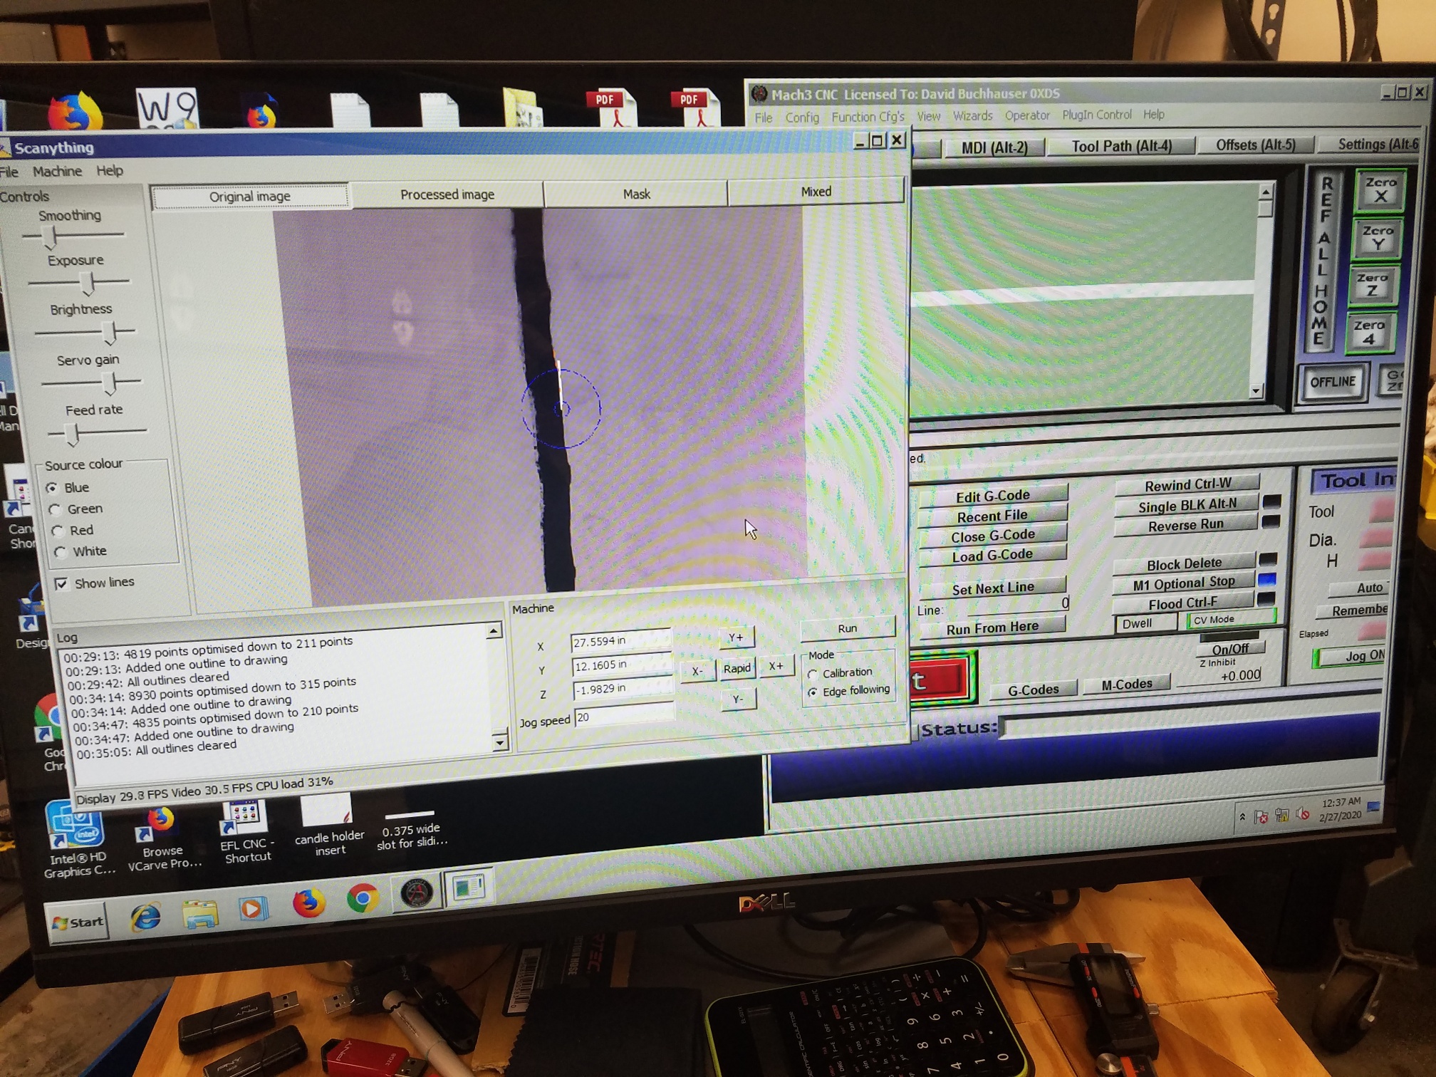Click the log scrollbar down arrow
Screen dimensions: 1436x1077
(x=499, y=744)
